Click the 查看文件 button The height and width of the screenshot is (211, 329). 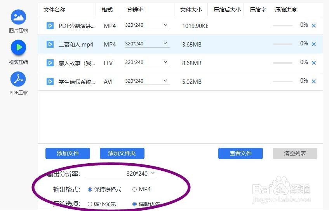tap(240, 153)
